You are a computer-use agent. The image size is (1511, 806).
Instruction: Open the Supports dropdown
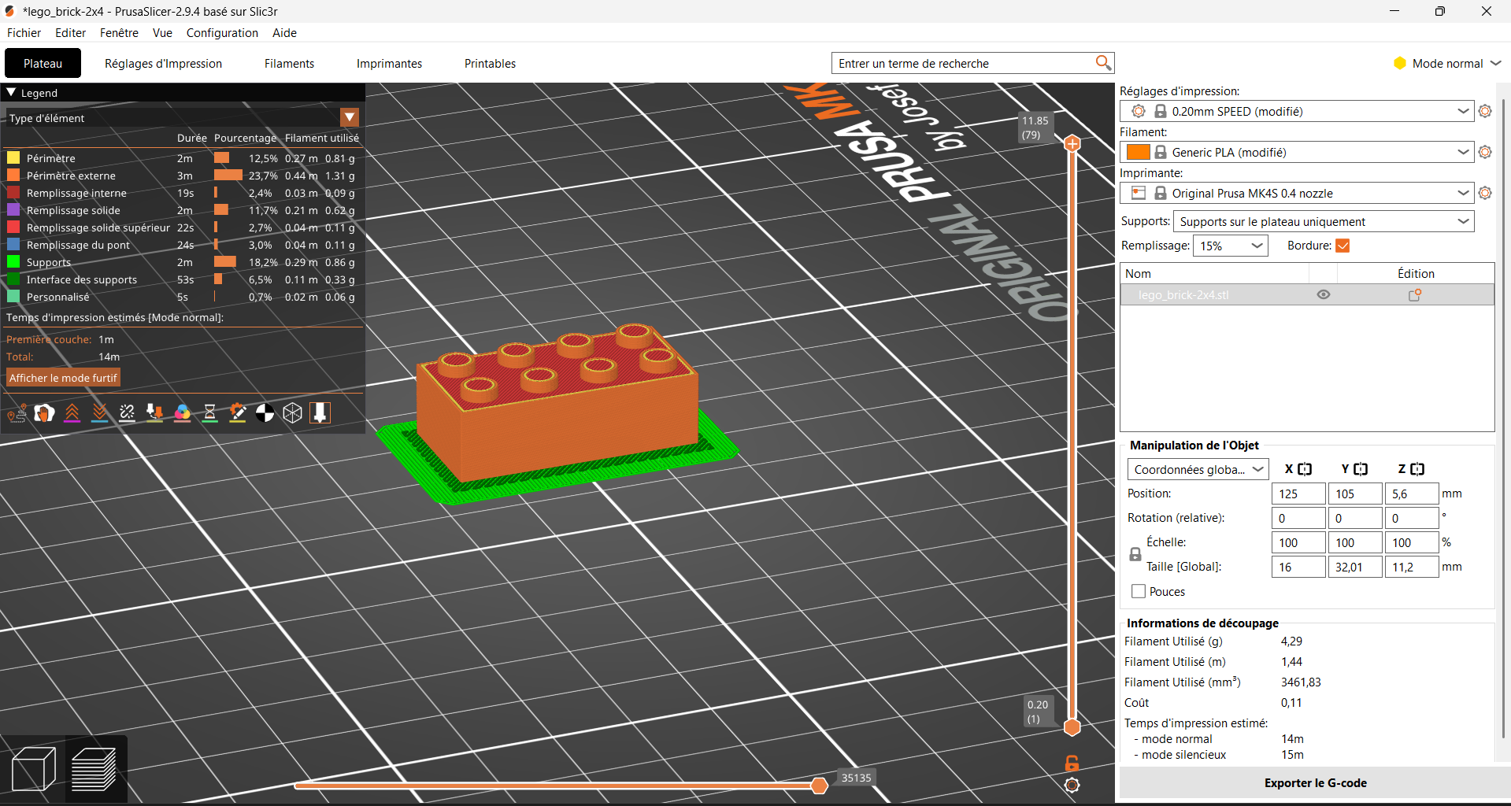[1323, 222]
